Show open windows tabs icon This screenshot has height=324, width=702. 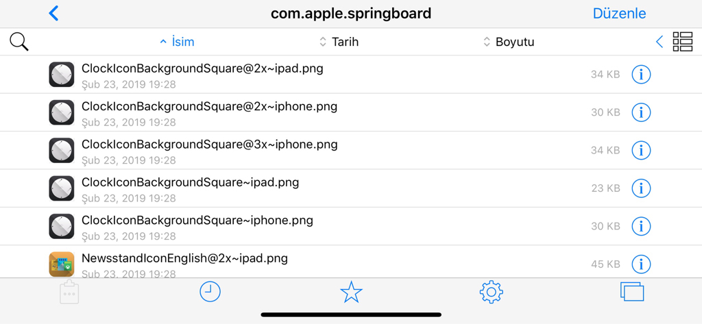(631, 292)
